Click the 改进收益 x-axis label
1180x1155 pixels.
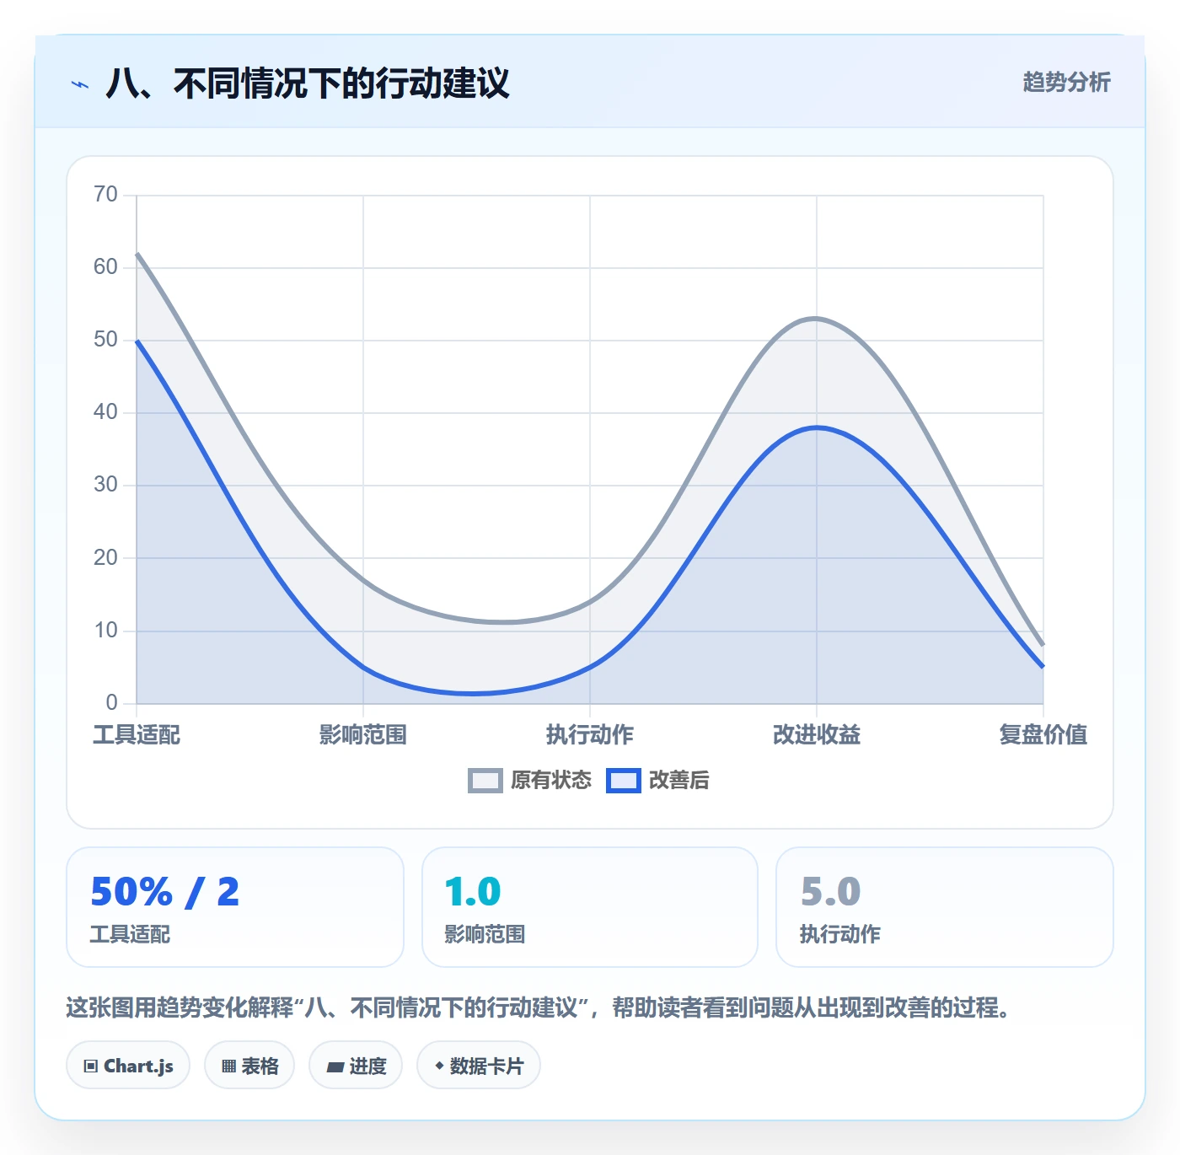(x=817, y=735)
